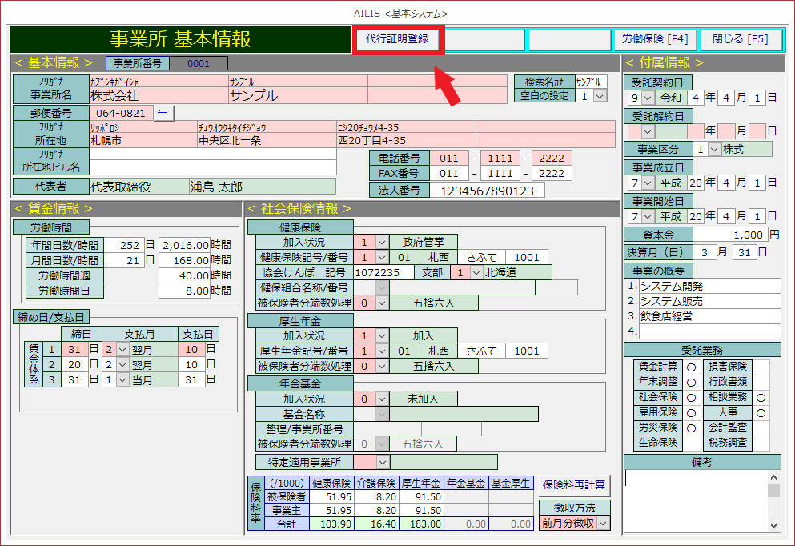The width and height of the screenshot is (795, 546).
Task: Open the 健康保険 加入状況 dropdown
Action: pyautogui.click(x=381, y=242)
